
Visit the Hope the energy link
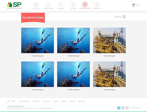24,101
